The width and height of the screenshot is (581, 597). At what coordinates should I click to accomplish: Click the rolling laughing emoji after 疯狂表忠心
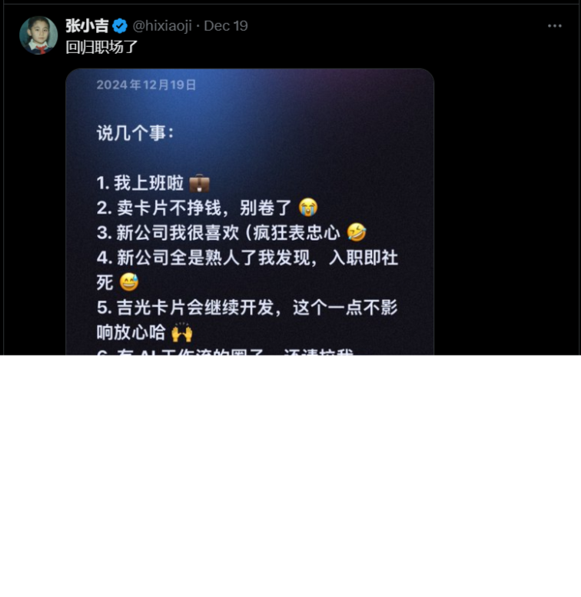[x=357, y=232]
